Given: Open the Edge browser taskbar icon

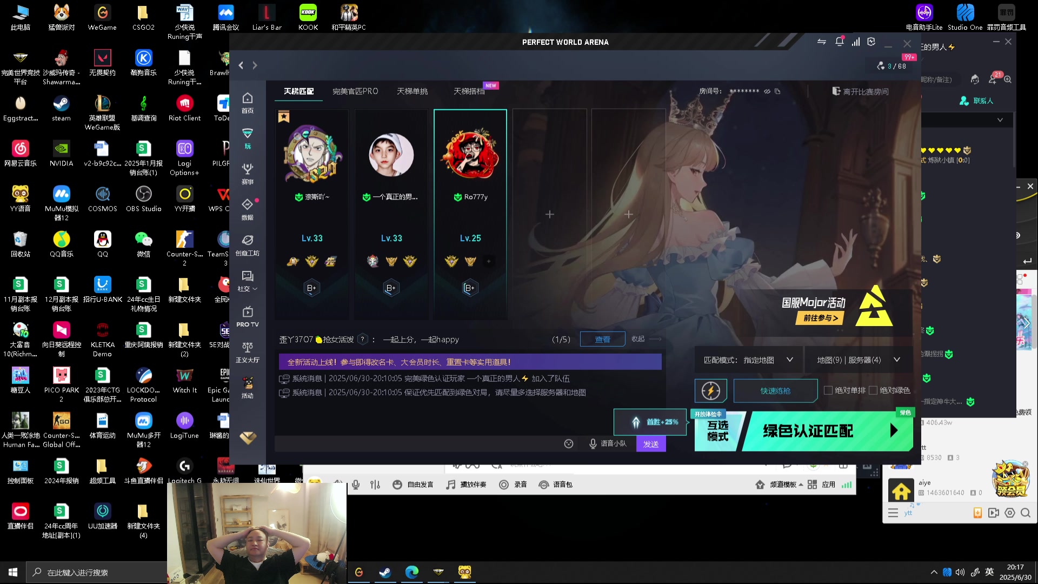Looking at the screenshot, I should pos(411,572).
